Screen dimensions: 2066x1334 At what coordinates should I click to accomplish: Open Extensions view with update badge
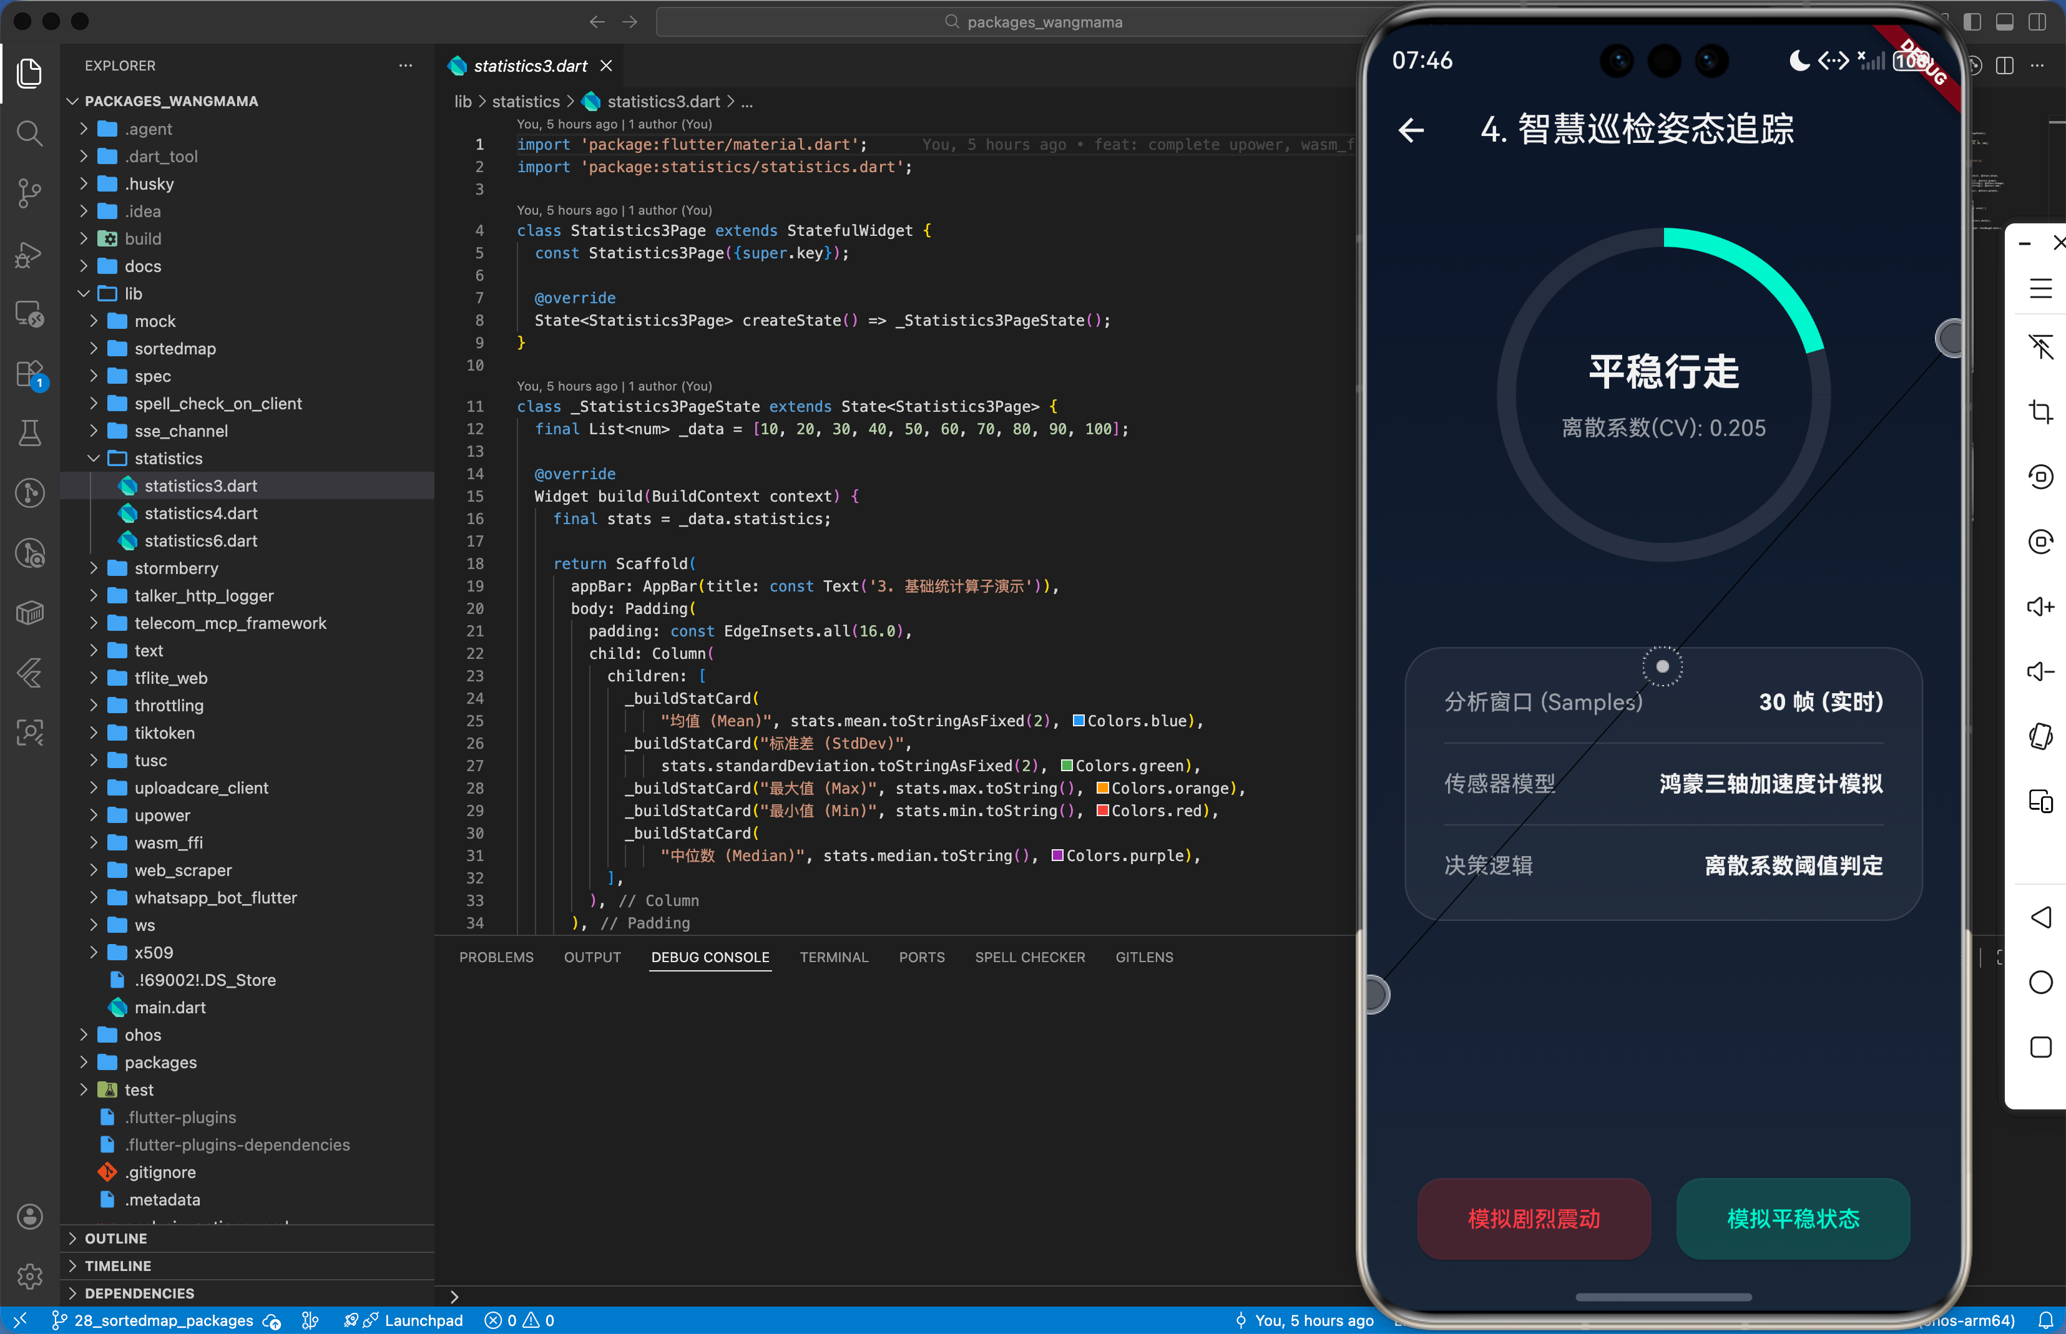pyautogui.click(x=29, y=374)
